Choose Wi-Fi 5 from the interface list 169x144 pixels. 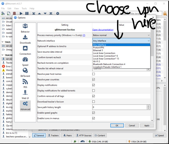(x=121, y=61)
